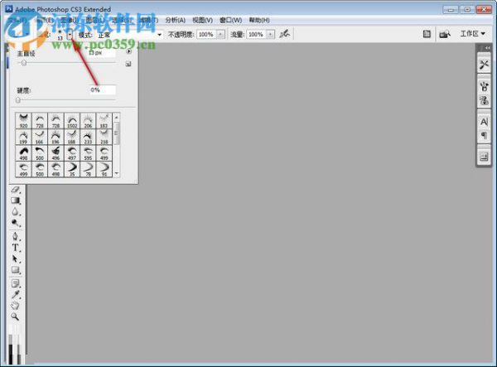497x367 pixels.
Task: Open the Analysis (分析) menu
Action: coord(176,20)
